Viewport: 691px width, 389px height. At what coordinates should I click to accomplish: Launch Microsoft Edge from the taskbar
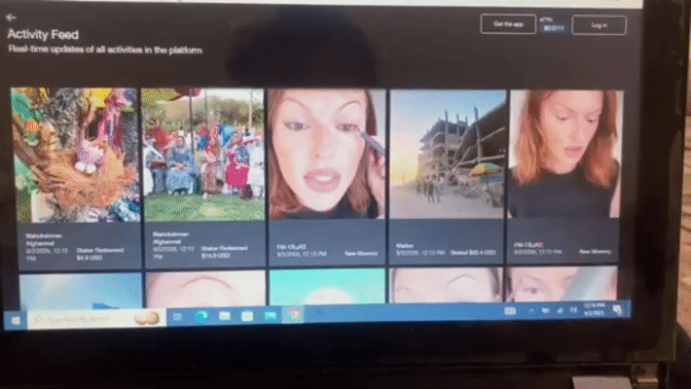(x=201, y=316)
